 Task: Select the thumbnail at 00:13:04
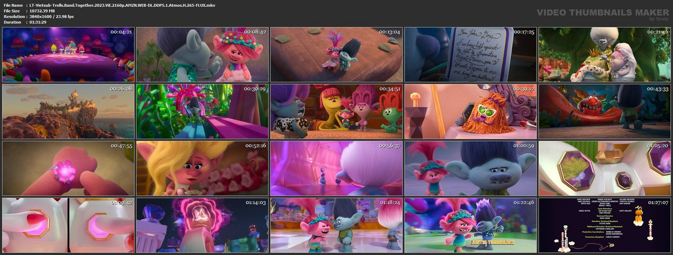point(336,55)
